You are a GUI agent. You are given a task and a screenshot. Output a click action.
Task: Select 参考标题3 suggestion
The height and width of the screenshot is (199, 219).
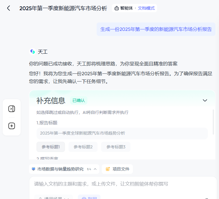(116, 147)
